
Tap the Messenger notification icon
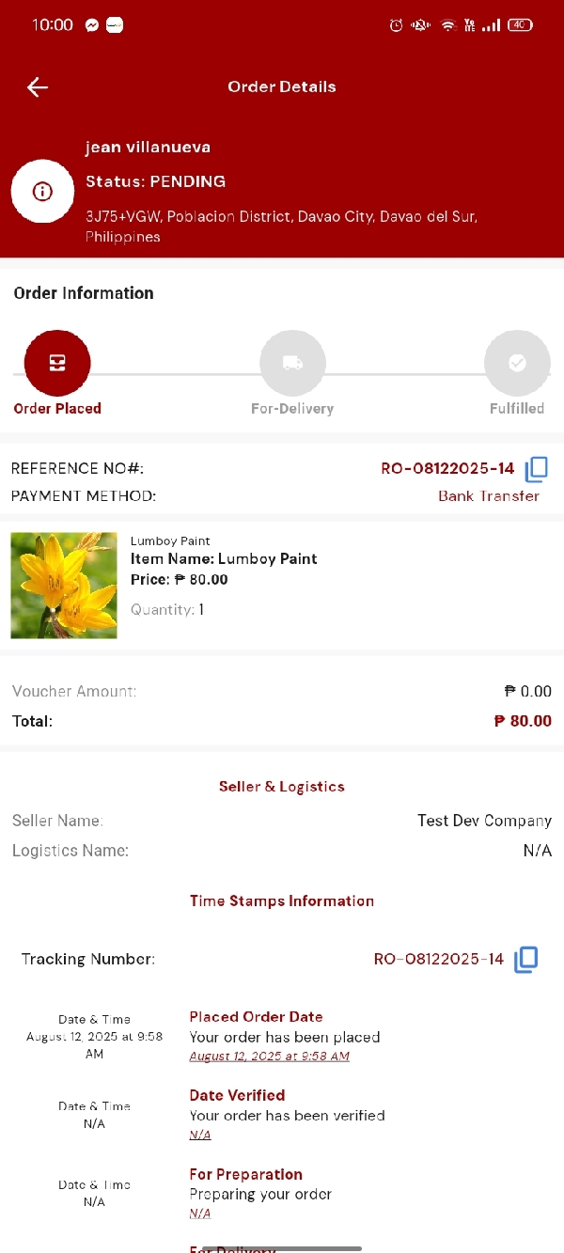(x=92, y=25)
